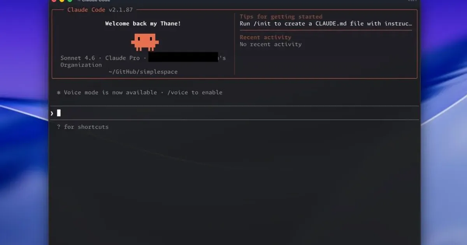
Task: Click the prompt chevron symbol
Action: coord(52,113)
